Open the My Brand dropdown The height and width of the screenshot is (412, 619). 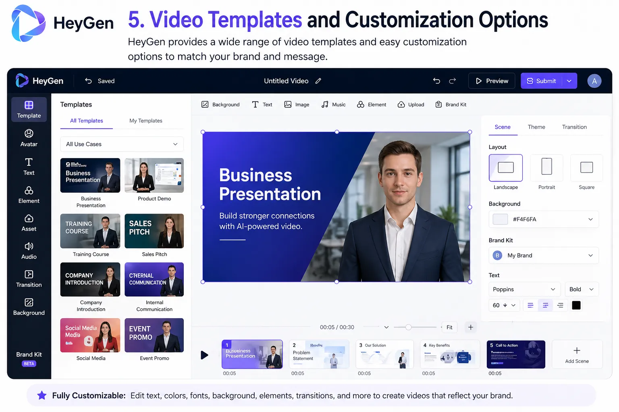point(544,255)
